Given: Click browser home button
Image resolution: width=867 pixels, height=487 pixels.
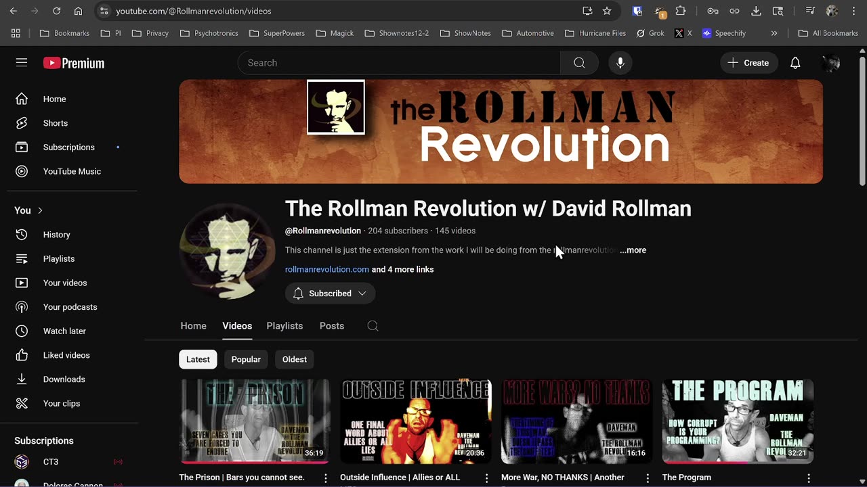Looking at the screenshot, I should (x=78, y=11).
